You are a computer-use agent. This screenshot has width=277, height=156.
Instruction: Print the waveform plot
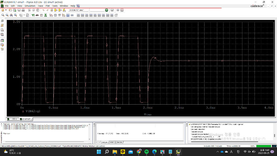[23, 10]
